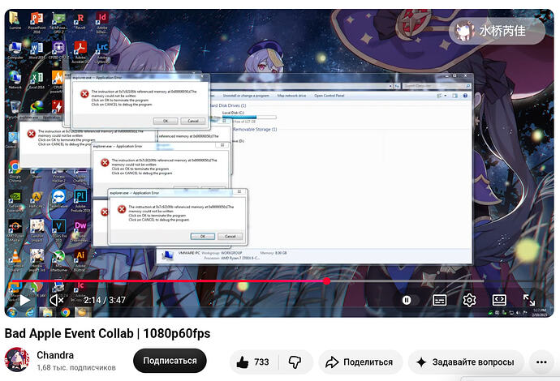Screen dimensions: 560x381
Task: Open the Поделиться share dialog
Action: pyautogui.click(x=360, y=362)
